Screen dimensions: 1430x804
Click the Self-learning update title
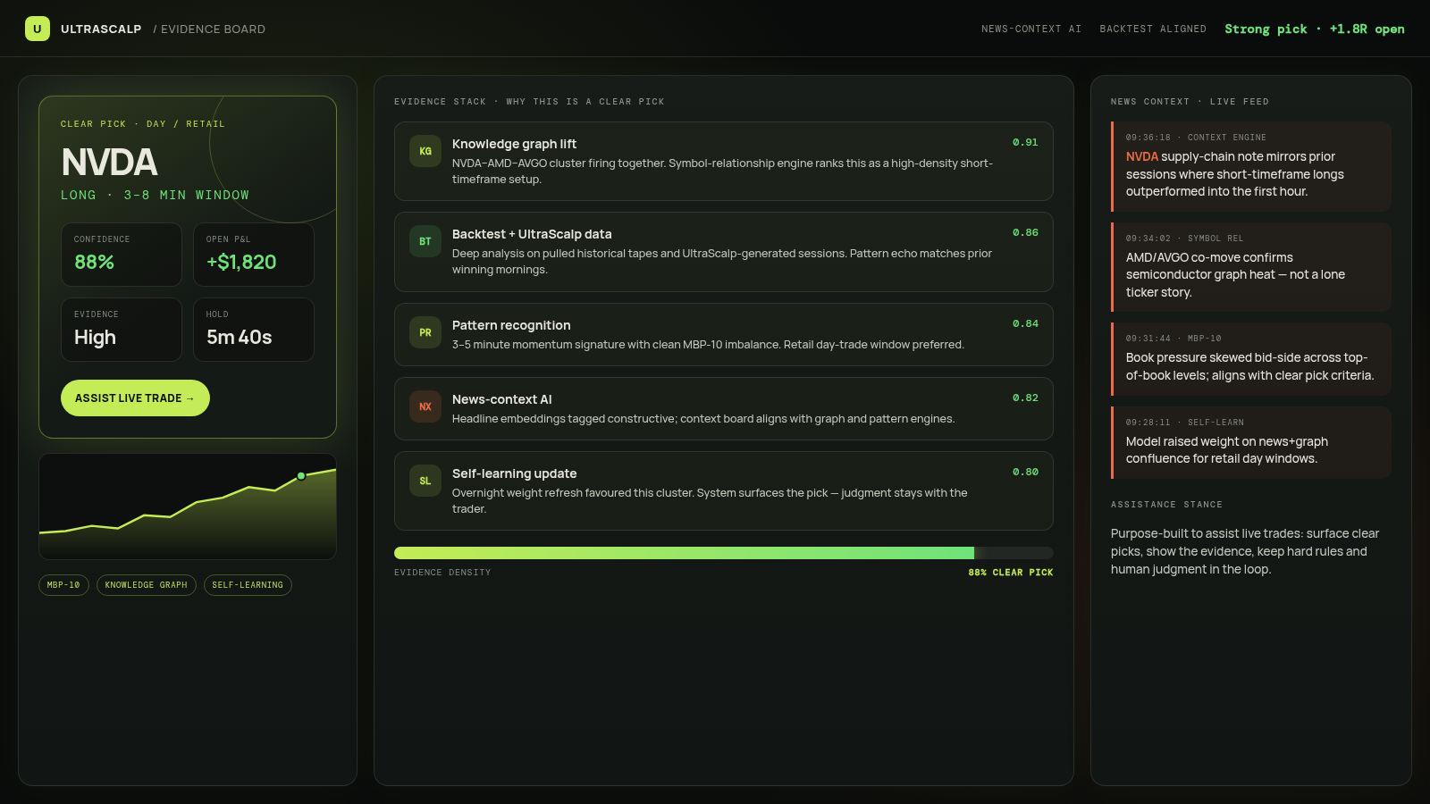[515, 473]
